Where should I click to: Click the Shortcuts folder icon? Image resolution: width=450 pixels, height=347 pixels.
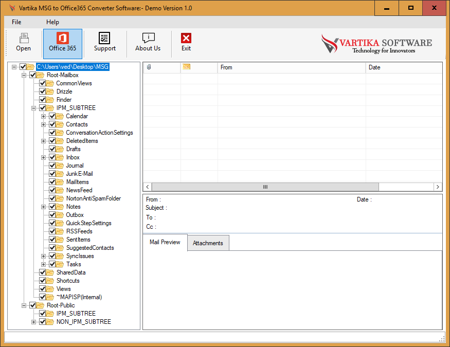50,281
